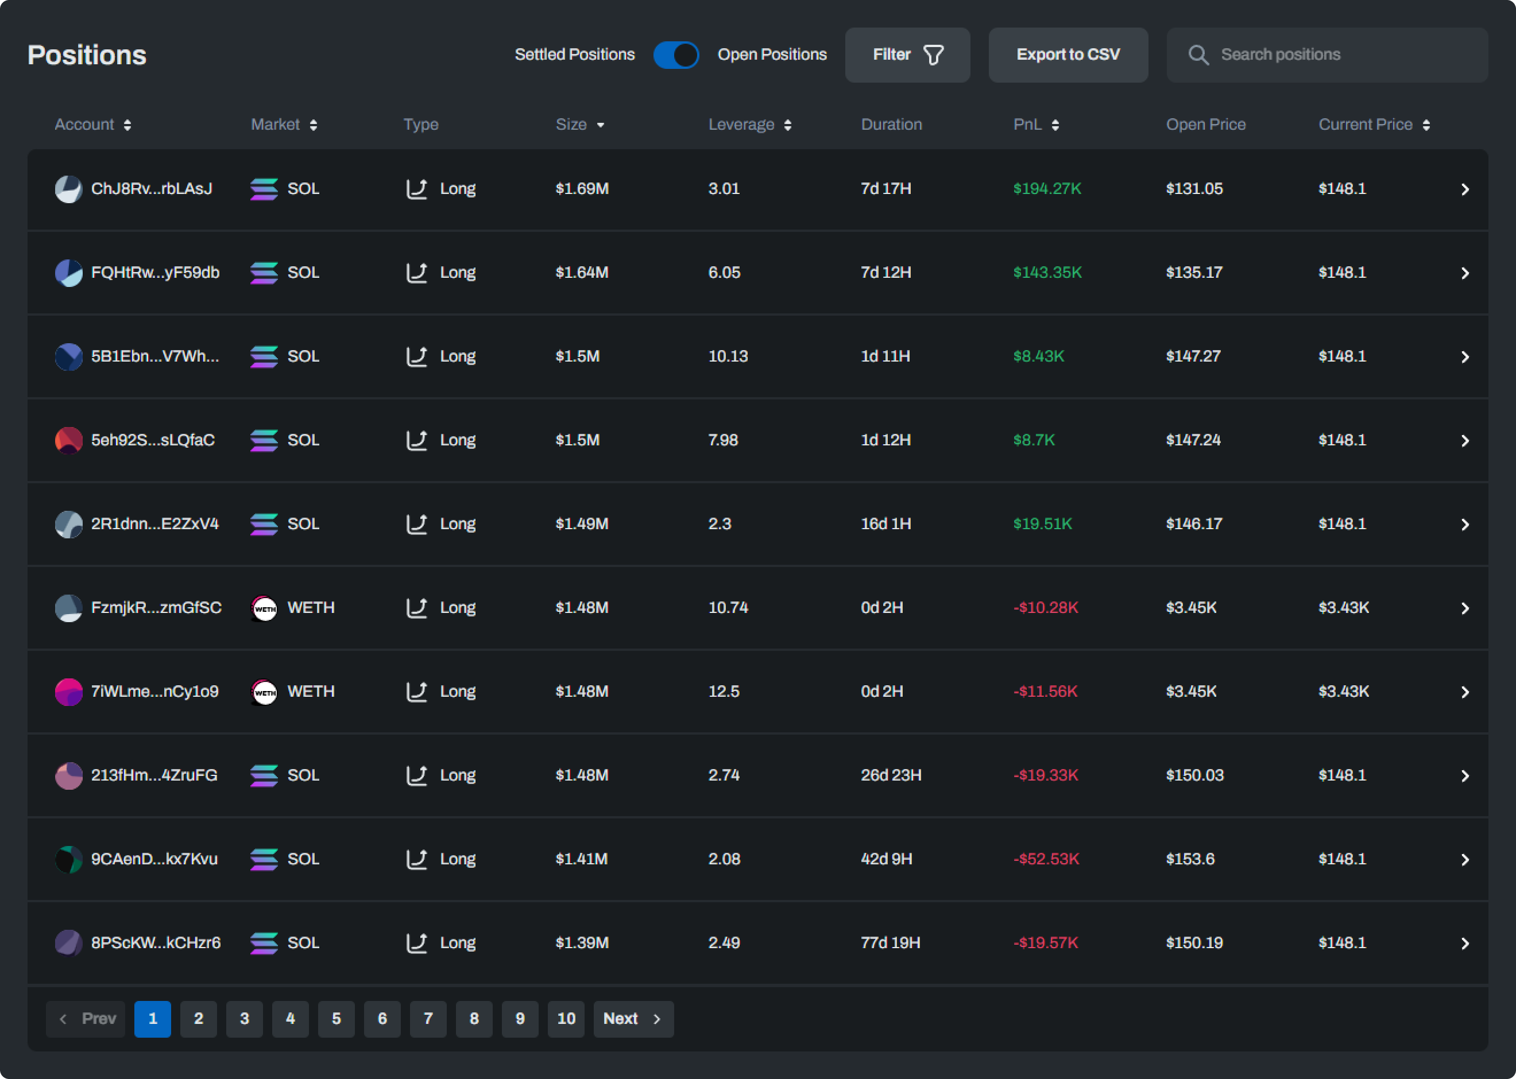Select page 2 in pagination

tap(199, 1019)
